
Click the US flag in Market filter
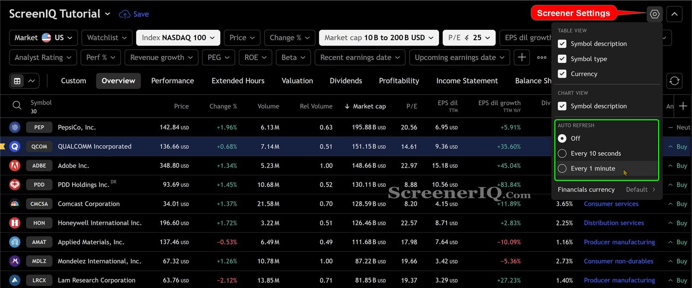pyautogui.click(x=46, y=38)
